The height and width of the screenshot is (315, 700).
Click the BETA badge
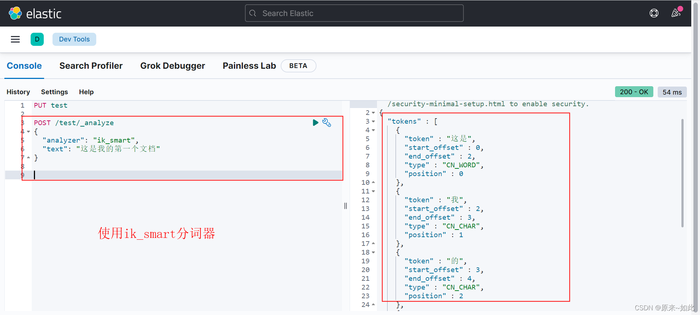coord(298,66)
